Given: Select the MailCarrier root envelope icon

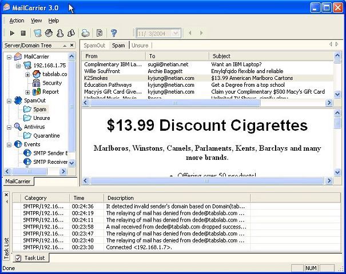Looking at the screenshot, I should (x=18, y=57).
